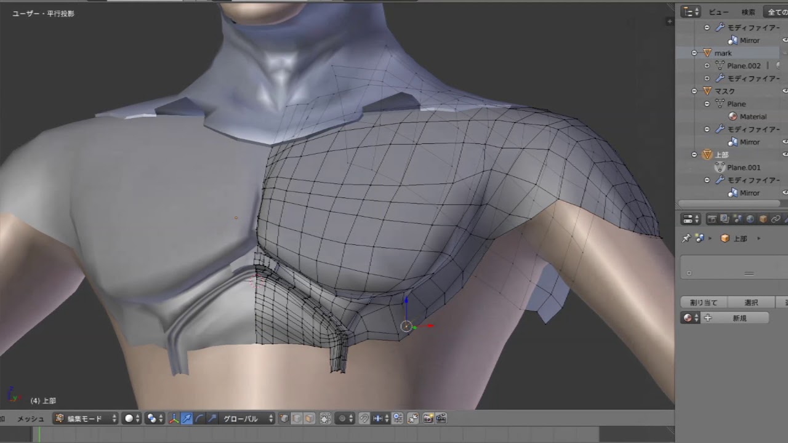The height and width of the screenshot is (443, 788).
Task: Toggle visibility of 上部 object
Action: tap(785, 154)
